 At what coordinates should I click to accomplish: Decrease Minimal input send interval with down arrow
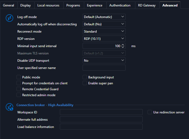coord(123,47)
